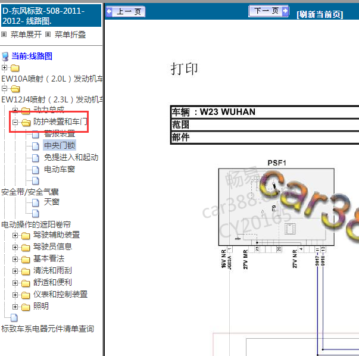The image size is (359, 356).
Task: Open the 免提进入和起动 page
Action: click(71, 157)
